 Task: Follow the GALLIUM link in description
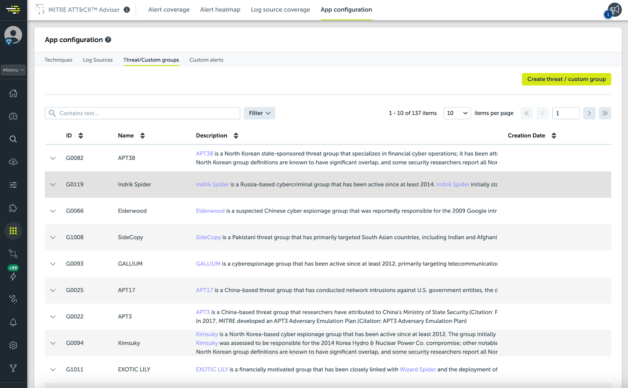(x=208, y=264)
